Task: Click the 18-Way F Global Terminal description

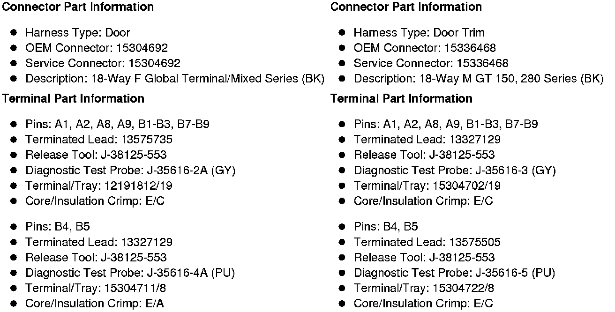Action: tap(174, 79)
